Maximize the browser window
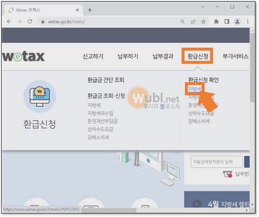Screen dimensions: 259x217 point(232,7)
